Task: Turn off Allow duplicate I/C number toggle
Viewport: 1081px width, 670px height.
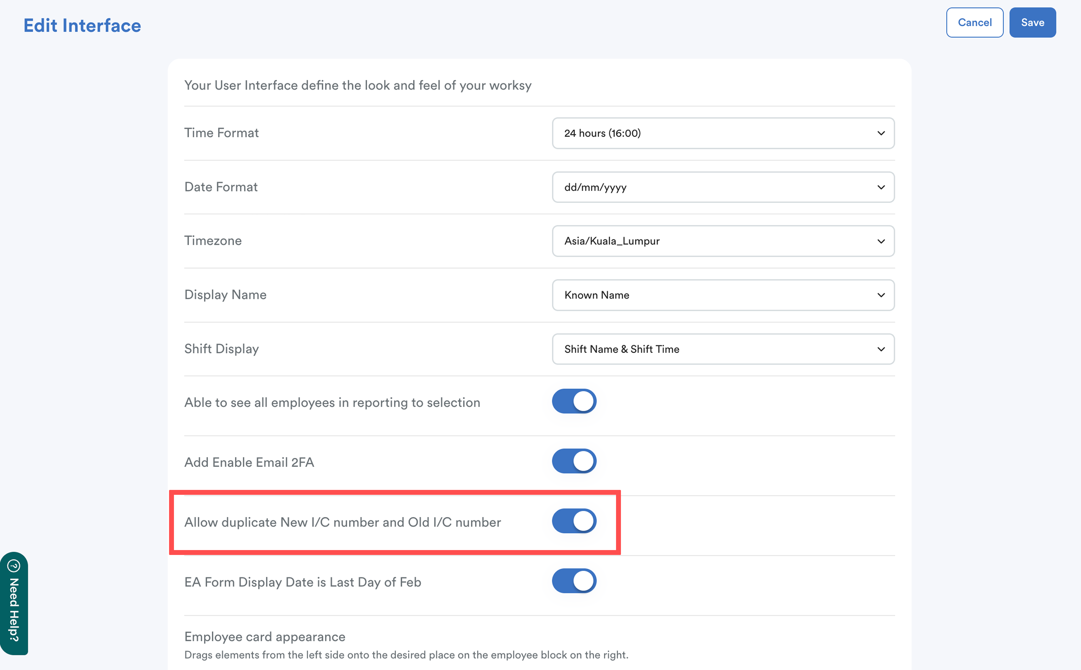Action: coord(574,521)
